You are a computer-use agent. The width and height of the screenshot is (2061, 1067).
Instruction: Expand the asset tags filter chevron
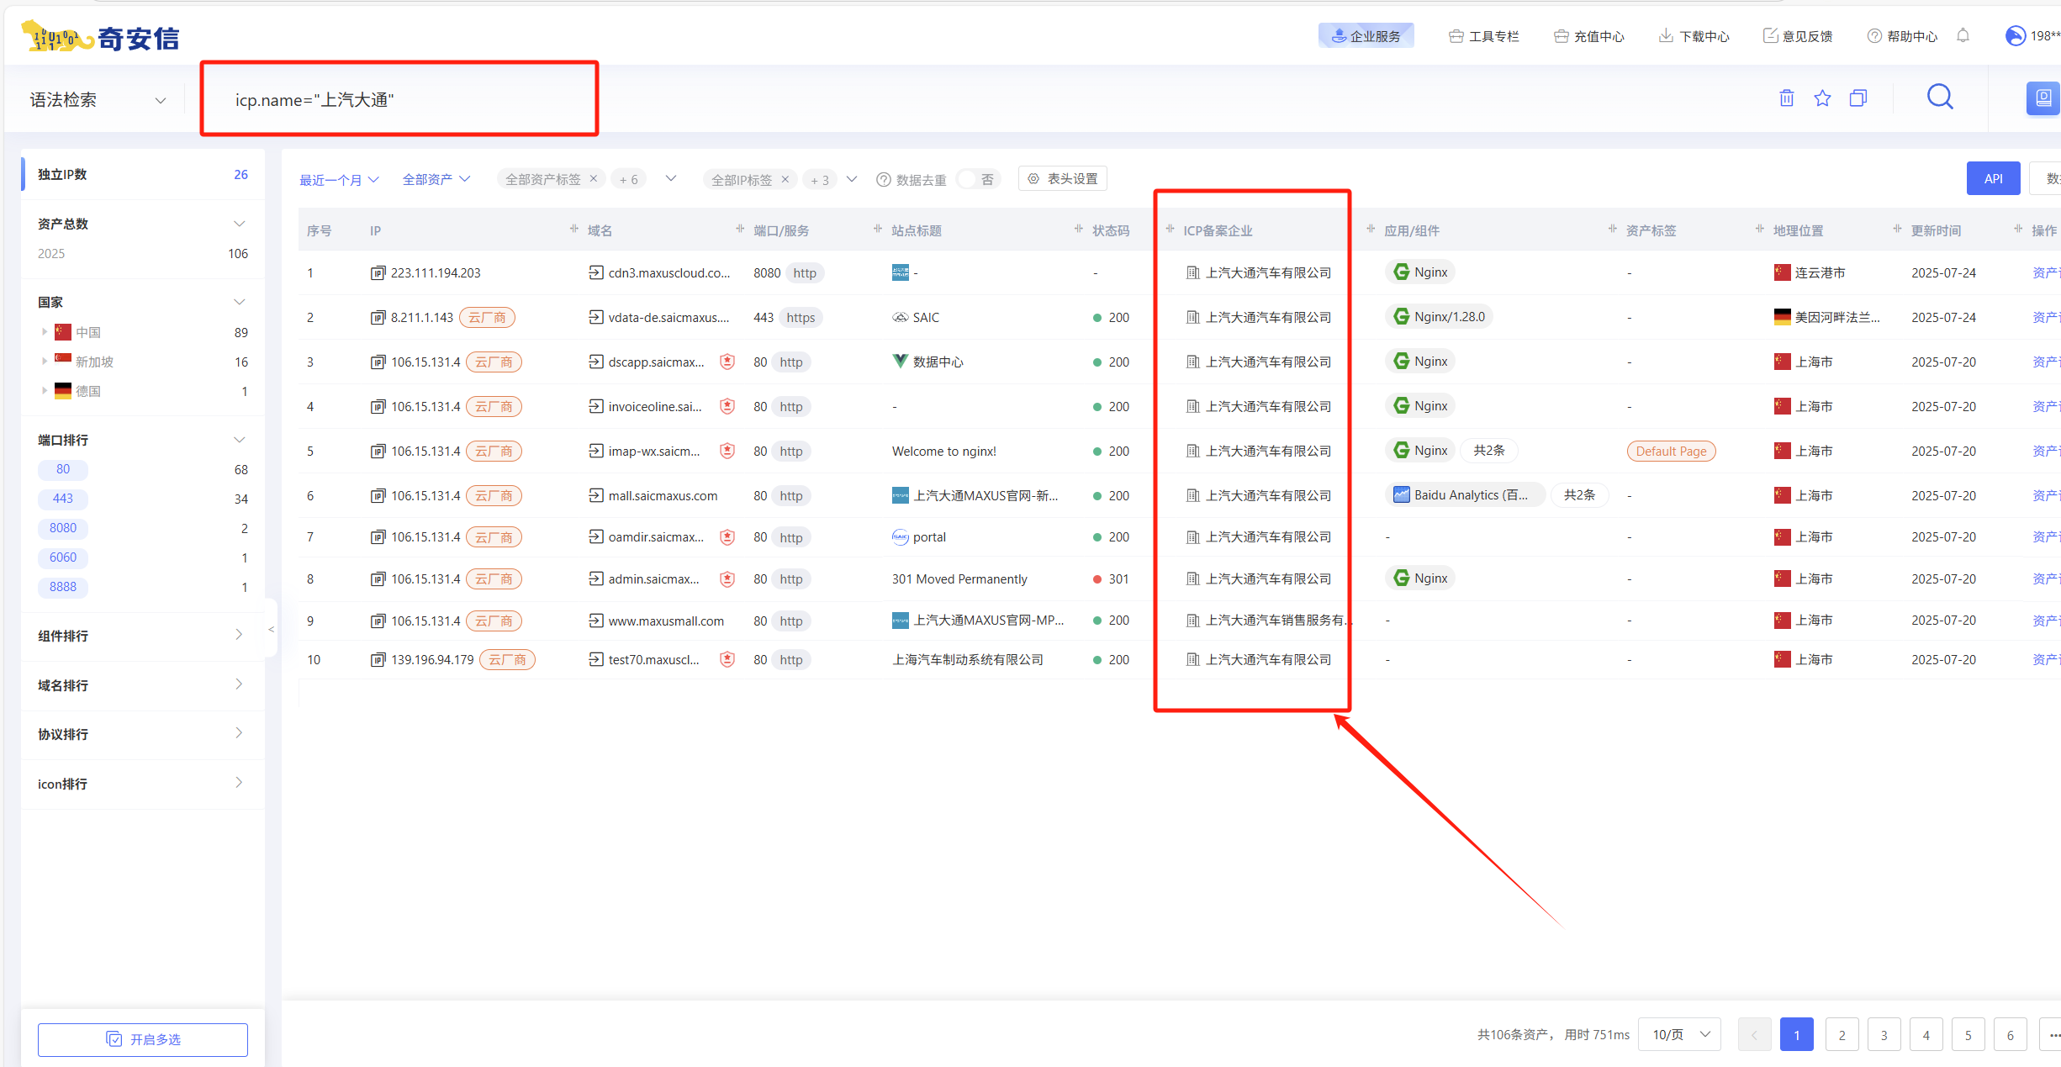[x=670, y=178]
